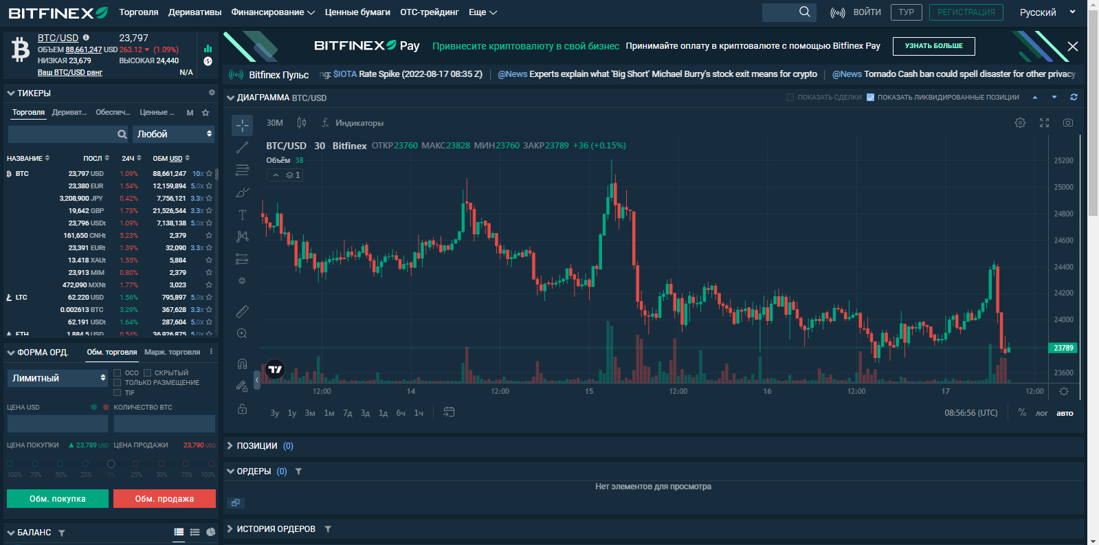Open the Любой currency filter dropdown

click(174, 134)
